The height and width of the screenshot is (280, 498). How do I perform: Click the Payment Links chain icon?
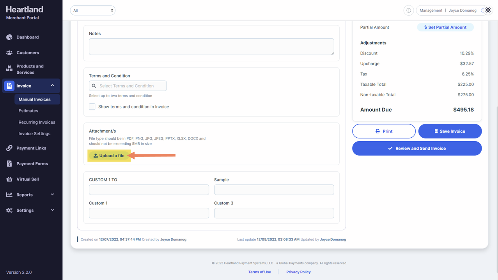[9, 148]
